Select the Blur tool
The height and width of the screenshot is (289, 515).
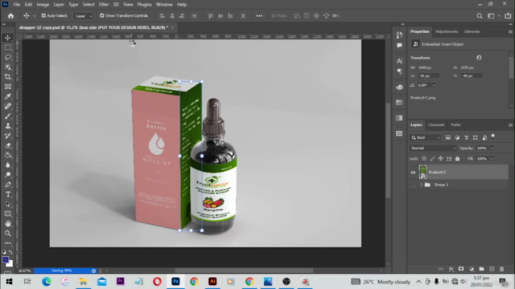8,165
